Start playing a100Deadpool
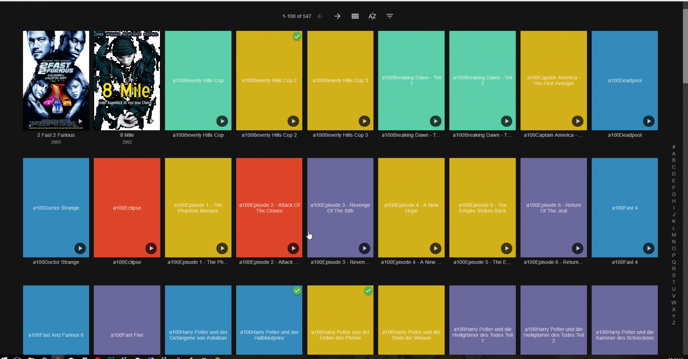688x359 pixels. click(x=649, y=121)
